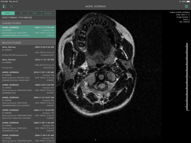Click the AKRIN, NORMAN title bar text
Viewport: 191px width, 143px height.
(95, 7)
